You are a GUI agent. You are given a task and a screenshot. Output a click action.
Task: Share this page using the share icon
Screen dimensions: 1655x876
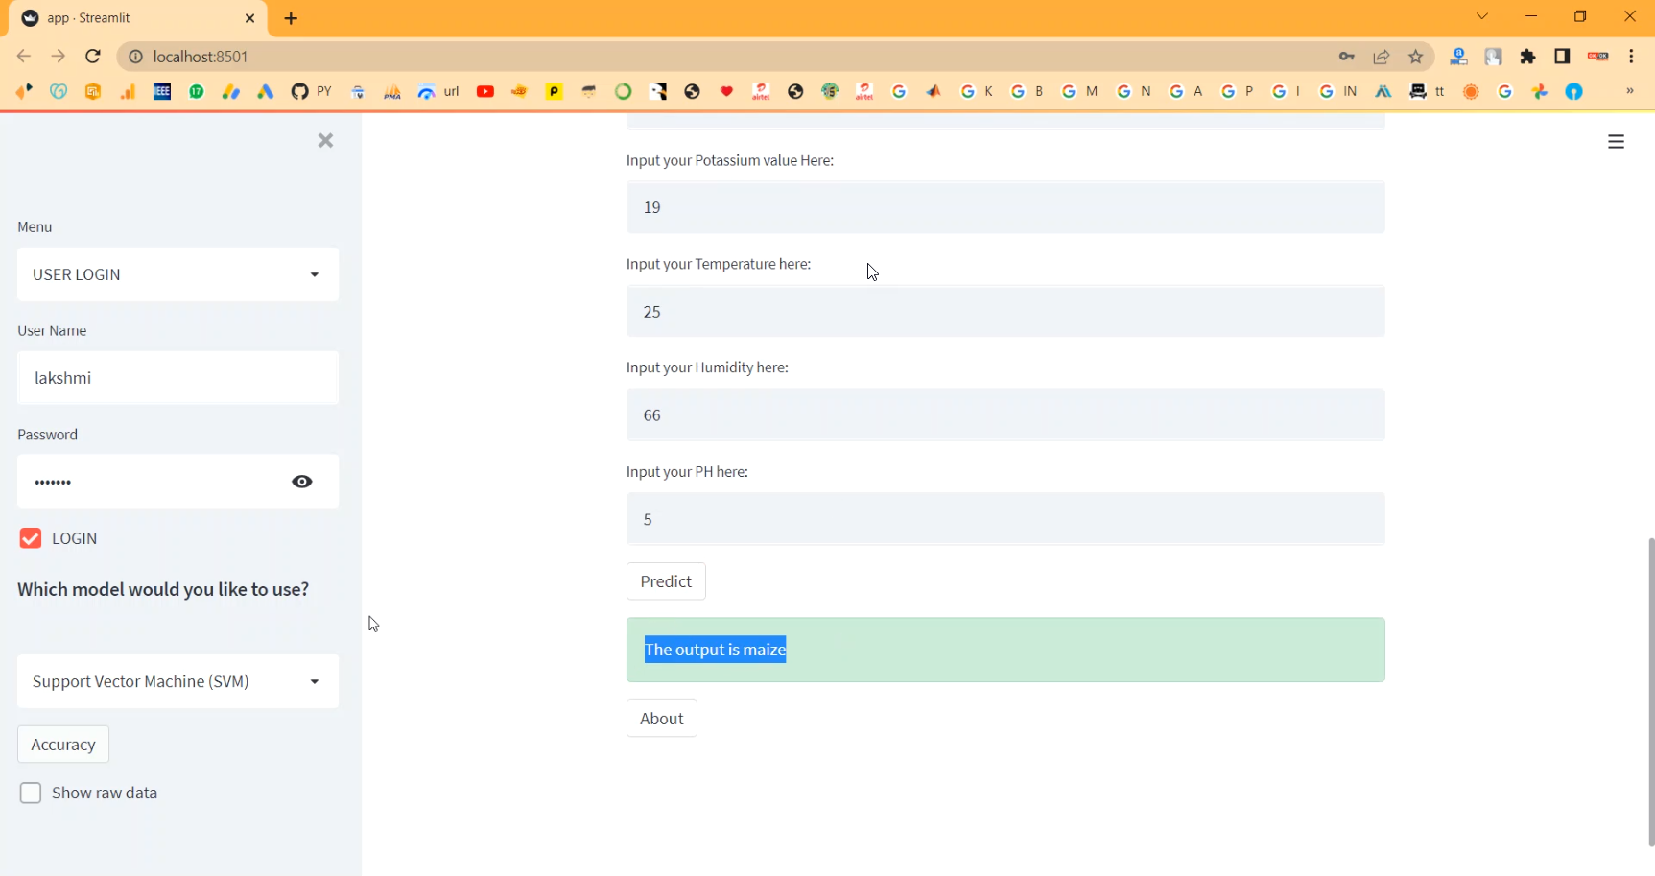click(1382, 57)
